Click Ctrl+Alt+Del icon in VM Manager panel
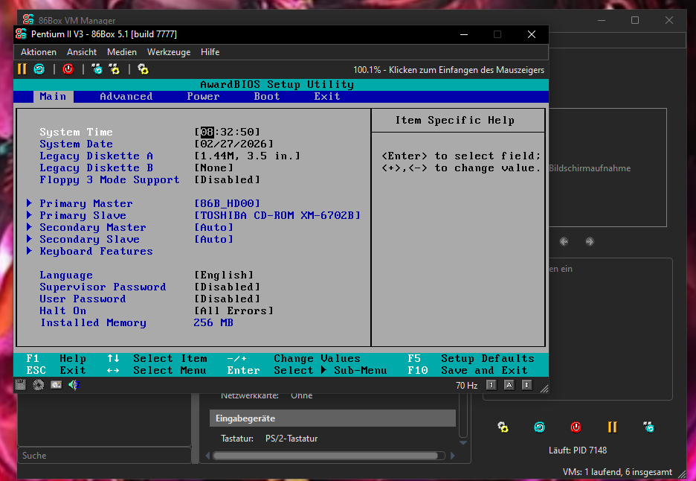 (648, 427)
